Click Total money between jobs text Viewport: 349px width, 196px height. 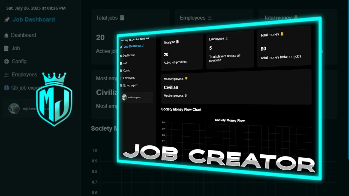point(281,57)
